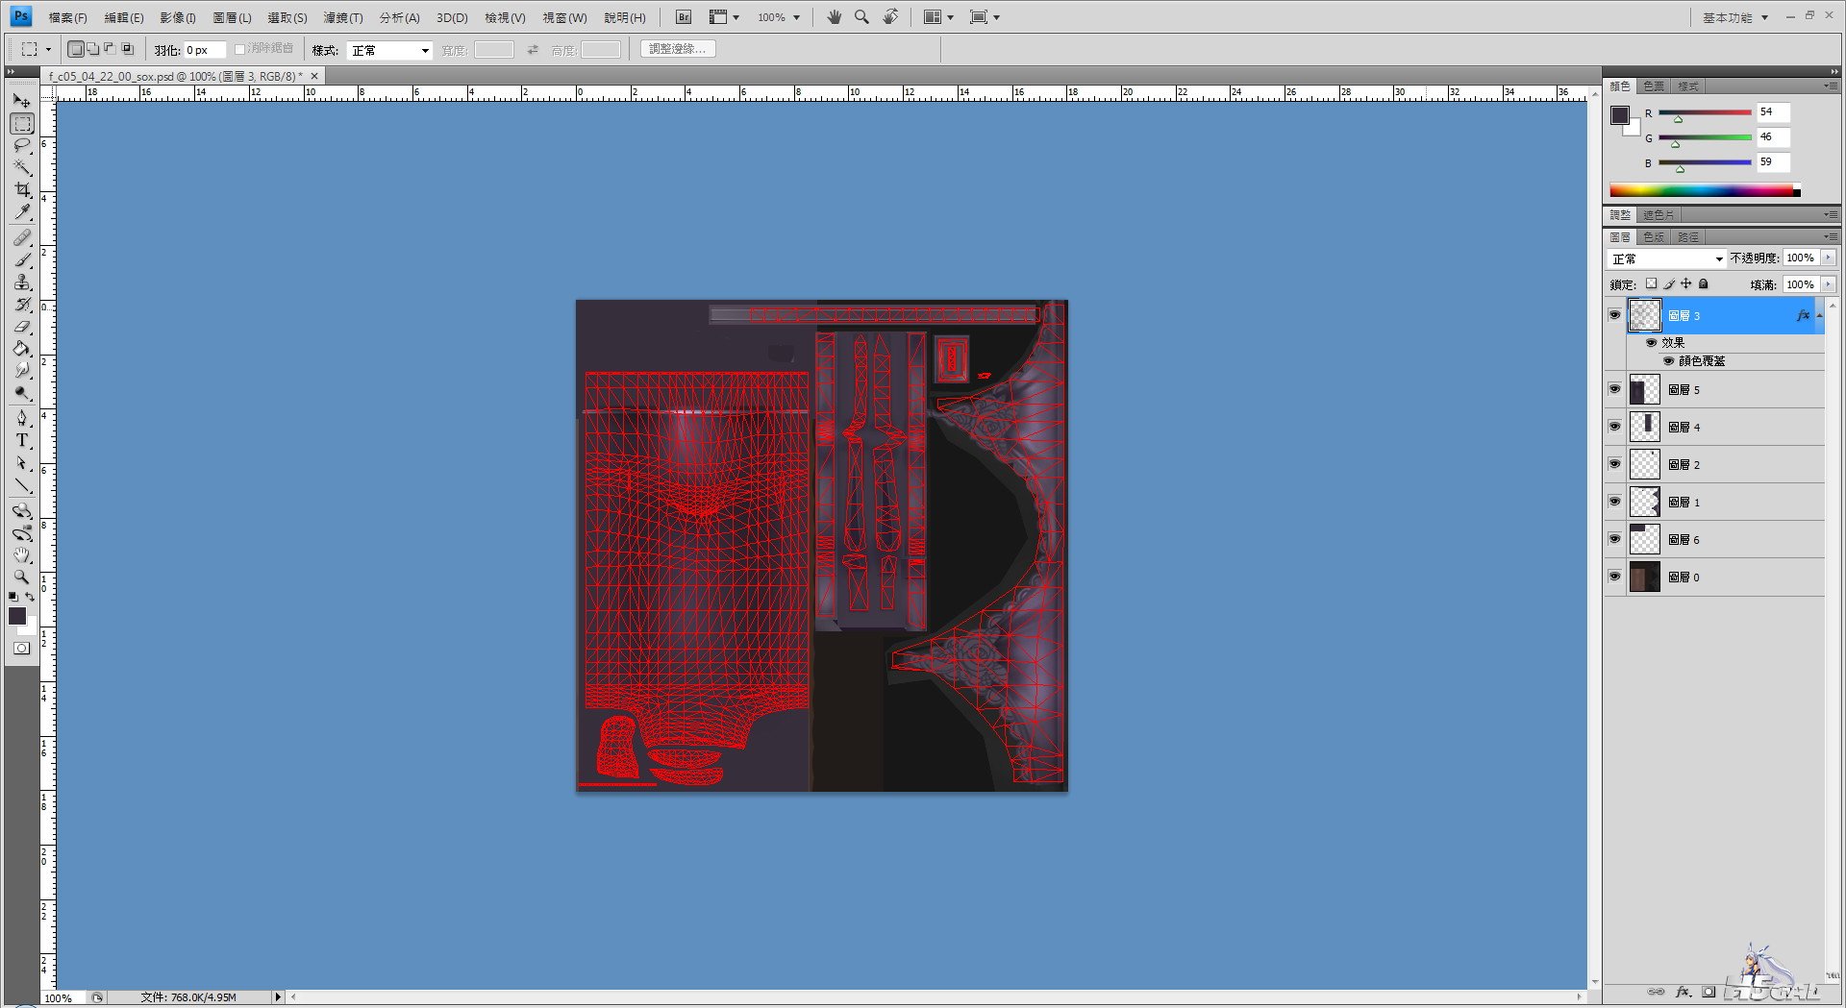
Task: Open the 基本功能 workspace switcher
Action: [x=1734, y=17]
